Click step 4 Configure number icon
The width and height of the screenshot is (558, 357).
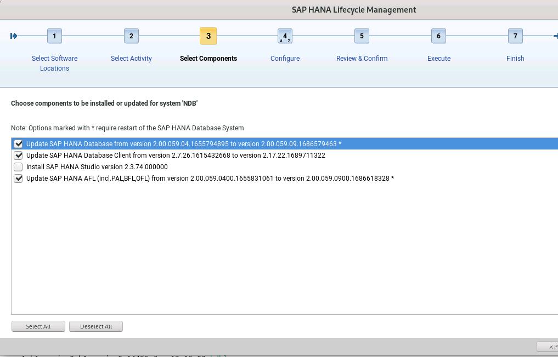coord(285,36)
